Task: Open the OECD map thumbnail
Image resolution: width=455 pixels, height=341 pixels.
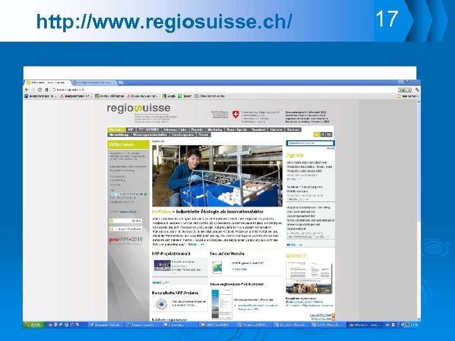Action: click(217, 266)
